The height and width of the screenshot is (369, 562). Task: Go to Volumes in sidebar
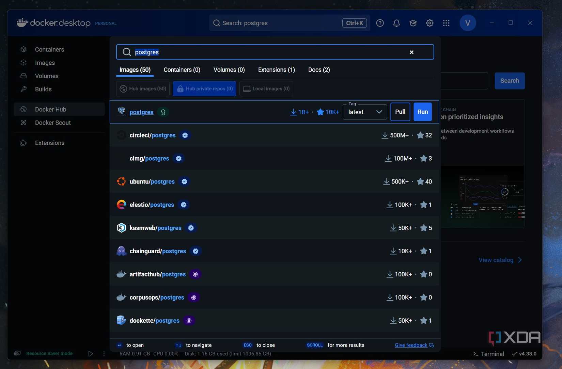click(59, 76)
